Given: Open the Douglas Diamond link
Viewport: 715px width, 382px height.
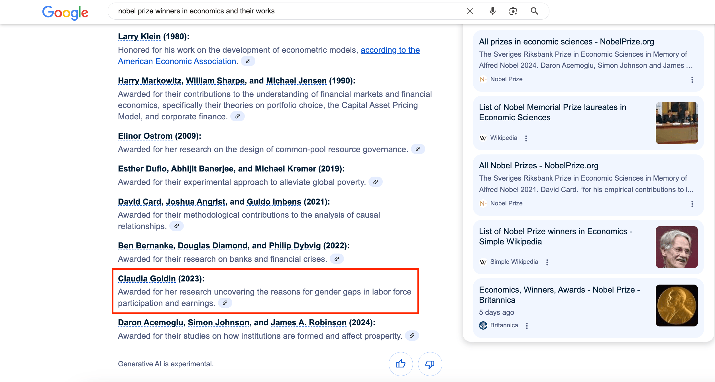Looking at the screenshot, I should point(213,246).
